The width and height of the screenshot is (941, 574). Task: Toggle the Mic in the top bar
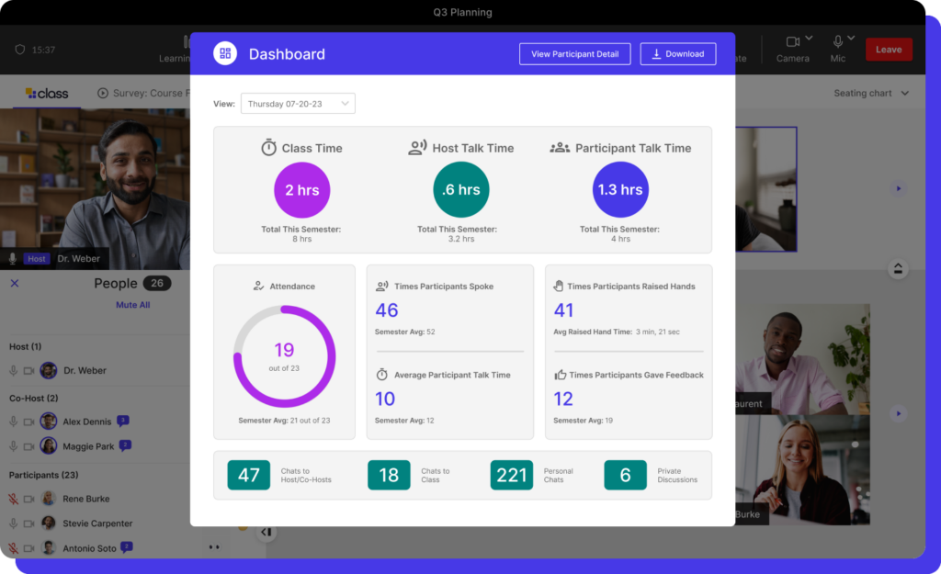837,42
